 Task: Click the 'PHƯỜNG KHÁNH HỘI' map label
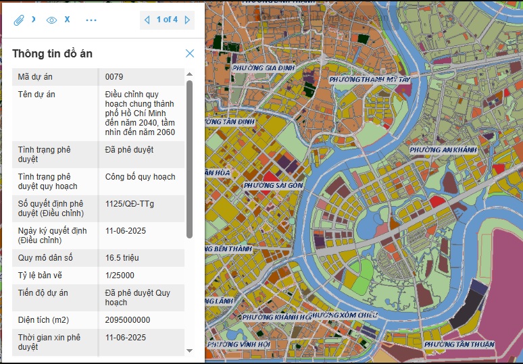click(276, 317)
